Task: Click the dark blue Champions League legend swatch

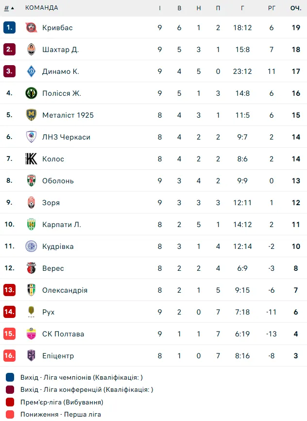Action: tap(10, 377)
